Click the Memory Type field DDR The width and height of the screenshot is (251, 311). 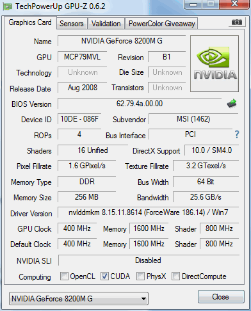coord(87,182)
